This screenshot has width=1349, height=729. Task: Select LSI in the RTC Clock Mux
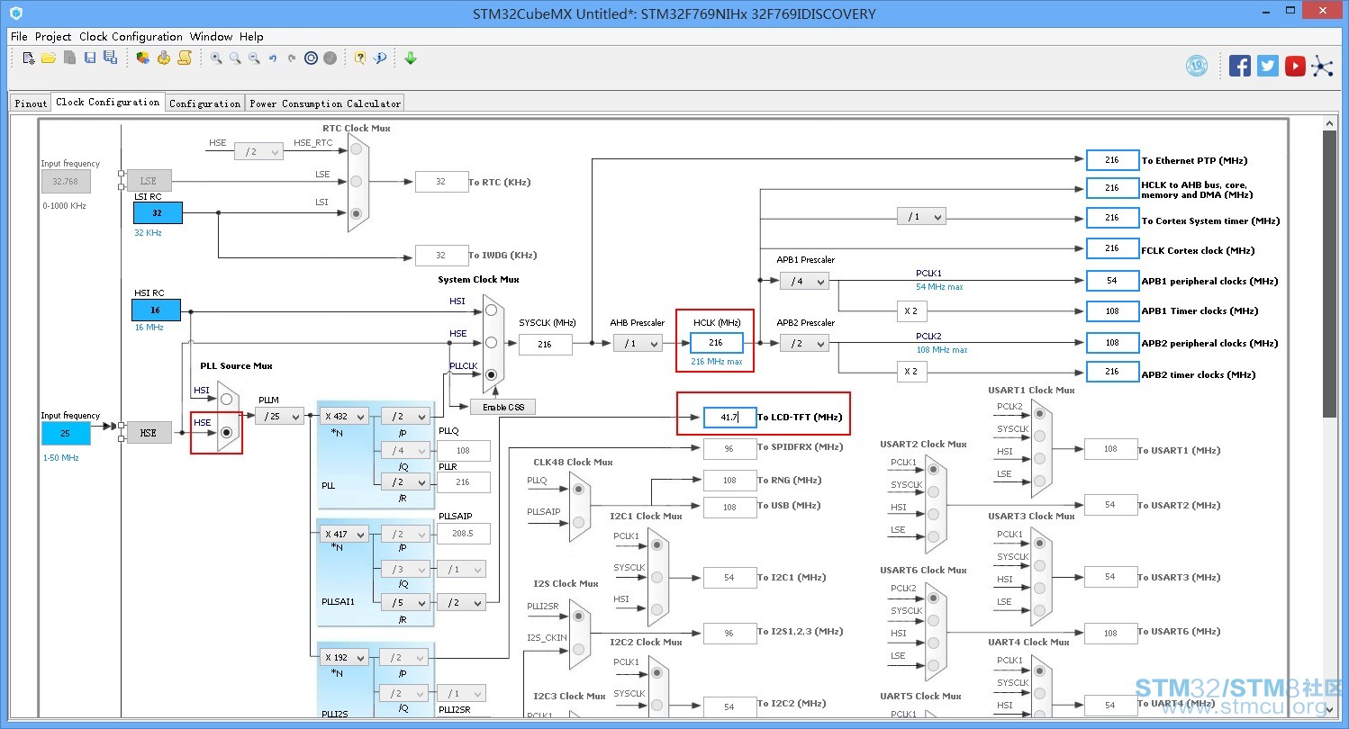click(357, 213)
